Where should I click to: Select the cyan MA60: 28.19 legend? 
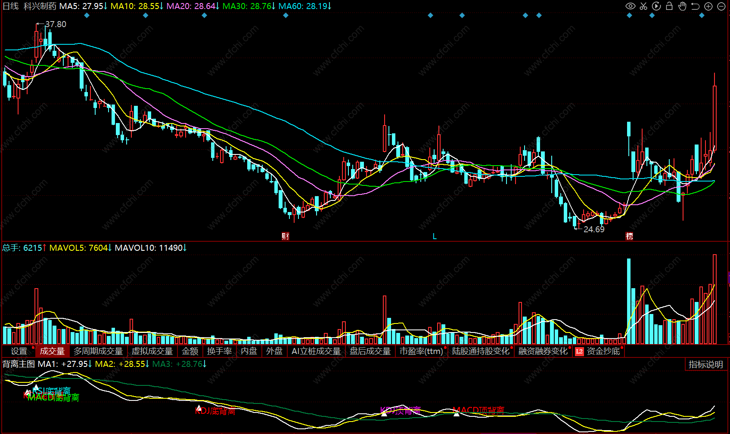click(305, 6)
